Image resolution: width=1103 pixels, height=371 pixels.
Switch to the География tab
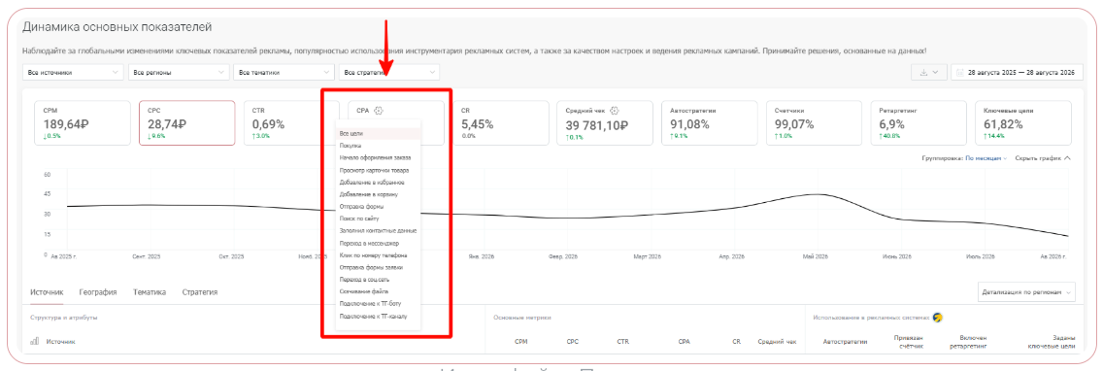click(x=98, y=291)
